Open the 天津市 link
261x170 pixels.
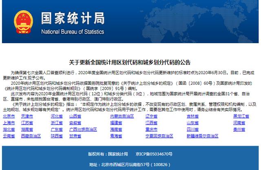click(27, 116)
